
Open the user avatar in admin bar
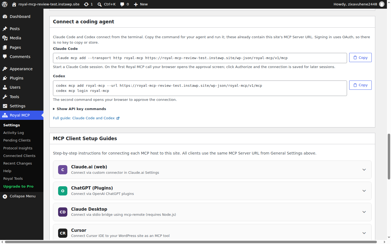(x=382, y=4)
